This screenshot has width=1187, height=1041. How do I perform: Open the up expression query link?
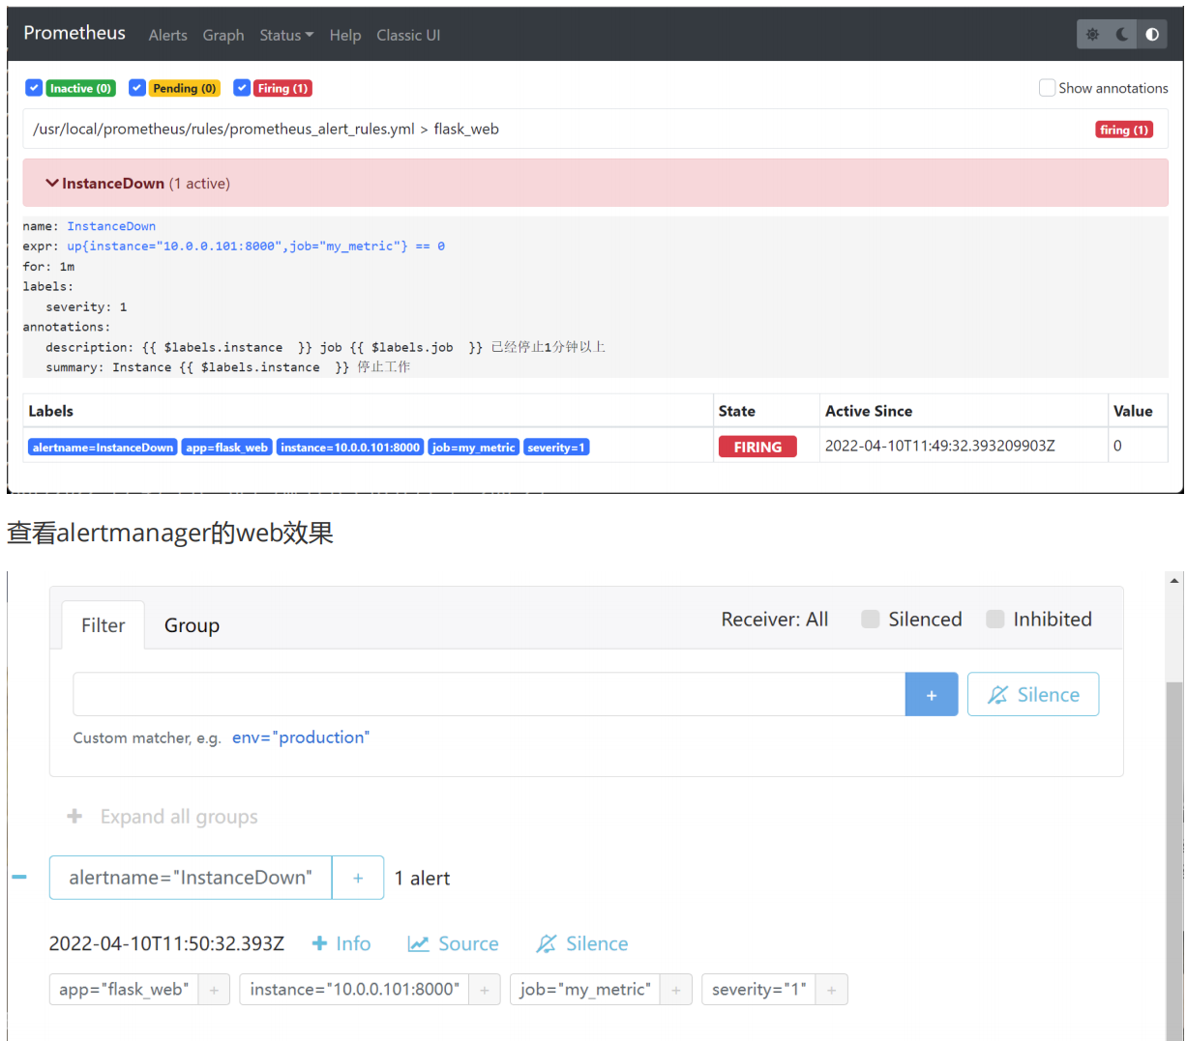(x=255, y=246)
